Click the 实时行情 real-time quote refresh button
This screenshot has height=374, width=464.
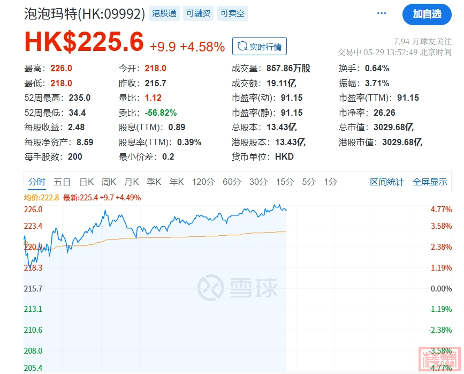pyautogui.click(x=260, y=46)
